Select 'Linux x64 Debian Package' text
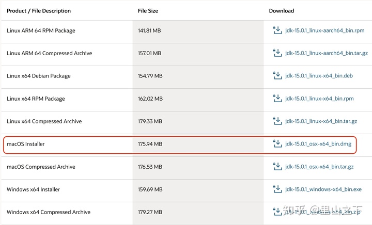This screenshot has width=372, height=225. tap(39, 76)
